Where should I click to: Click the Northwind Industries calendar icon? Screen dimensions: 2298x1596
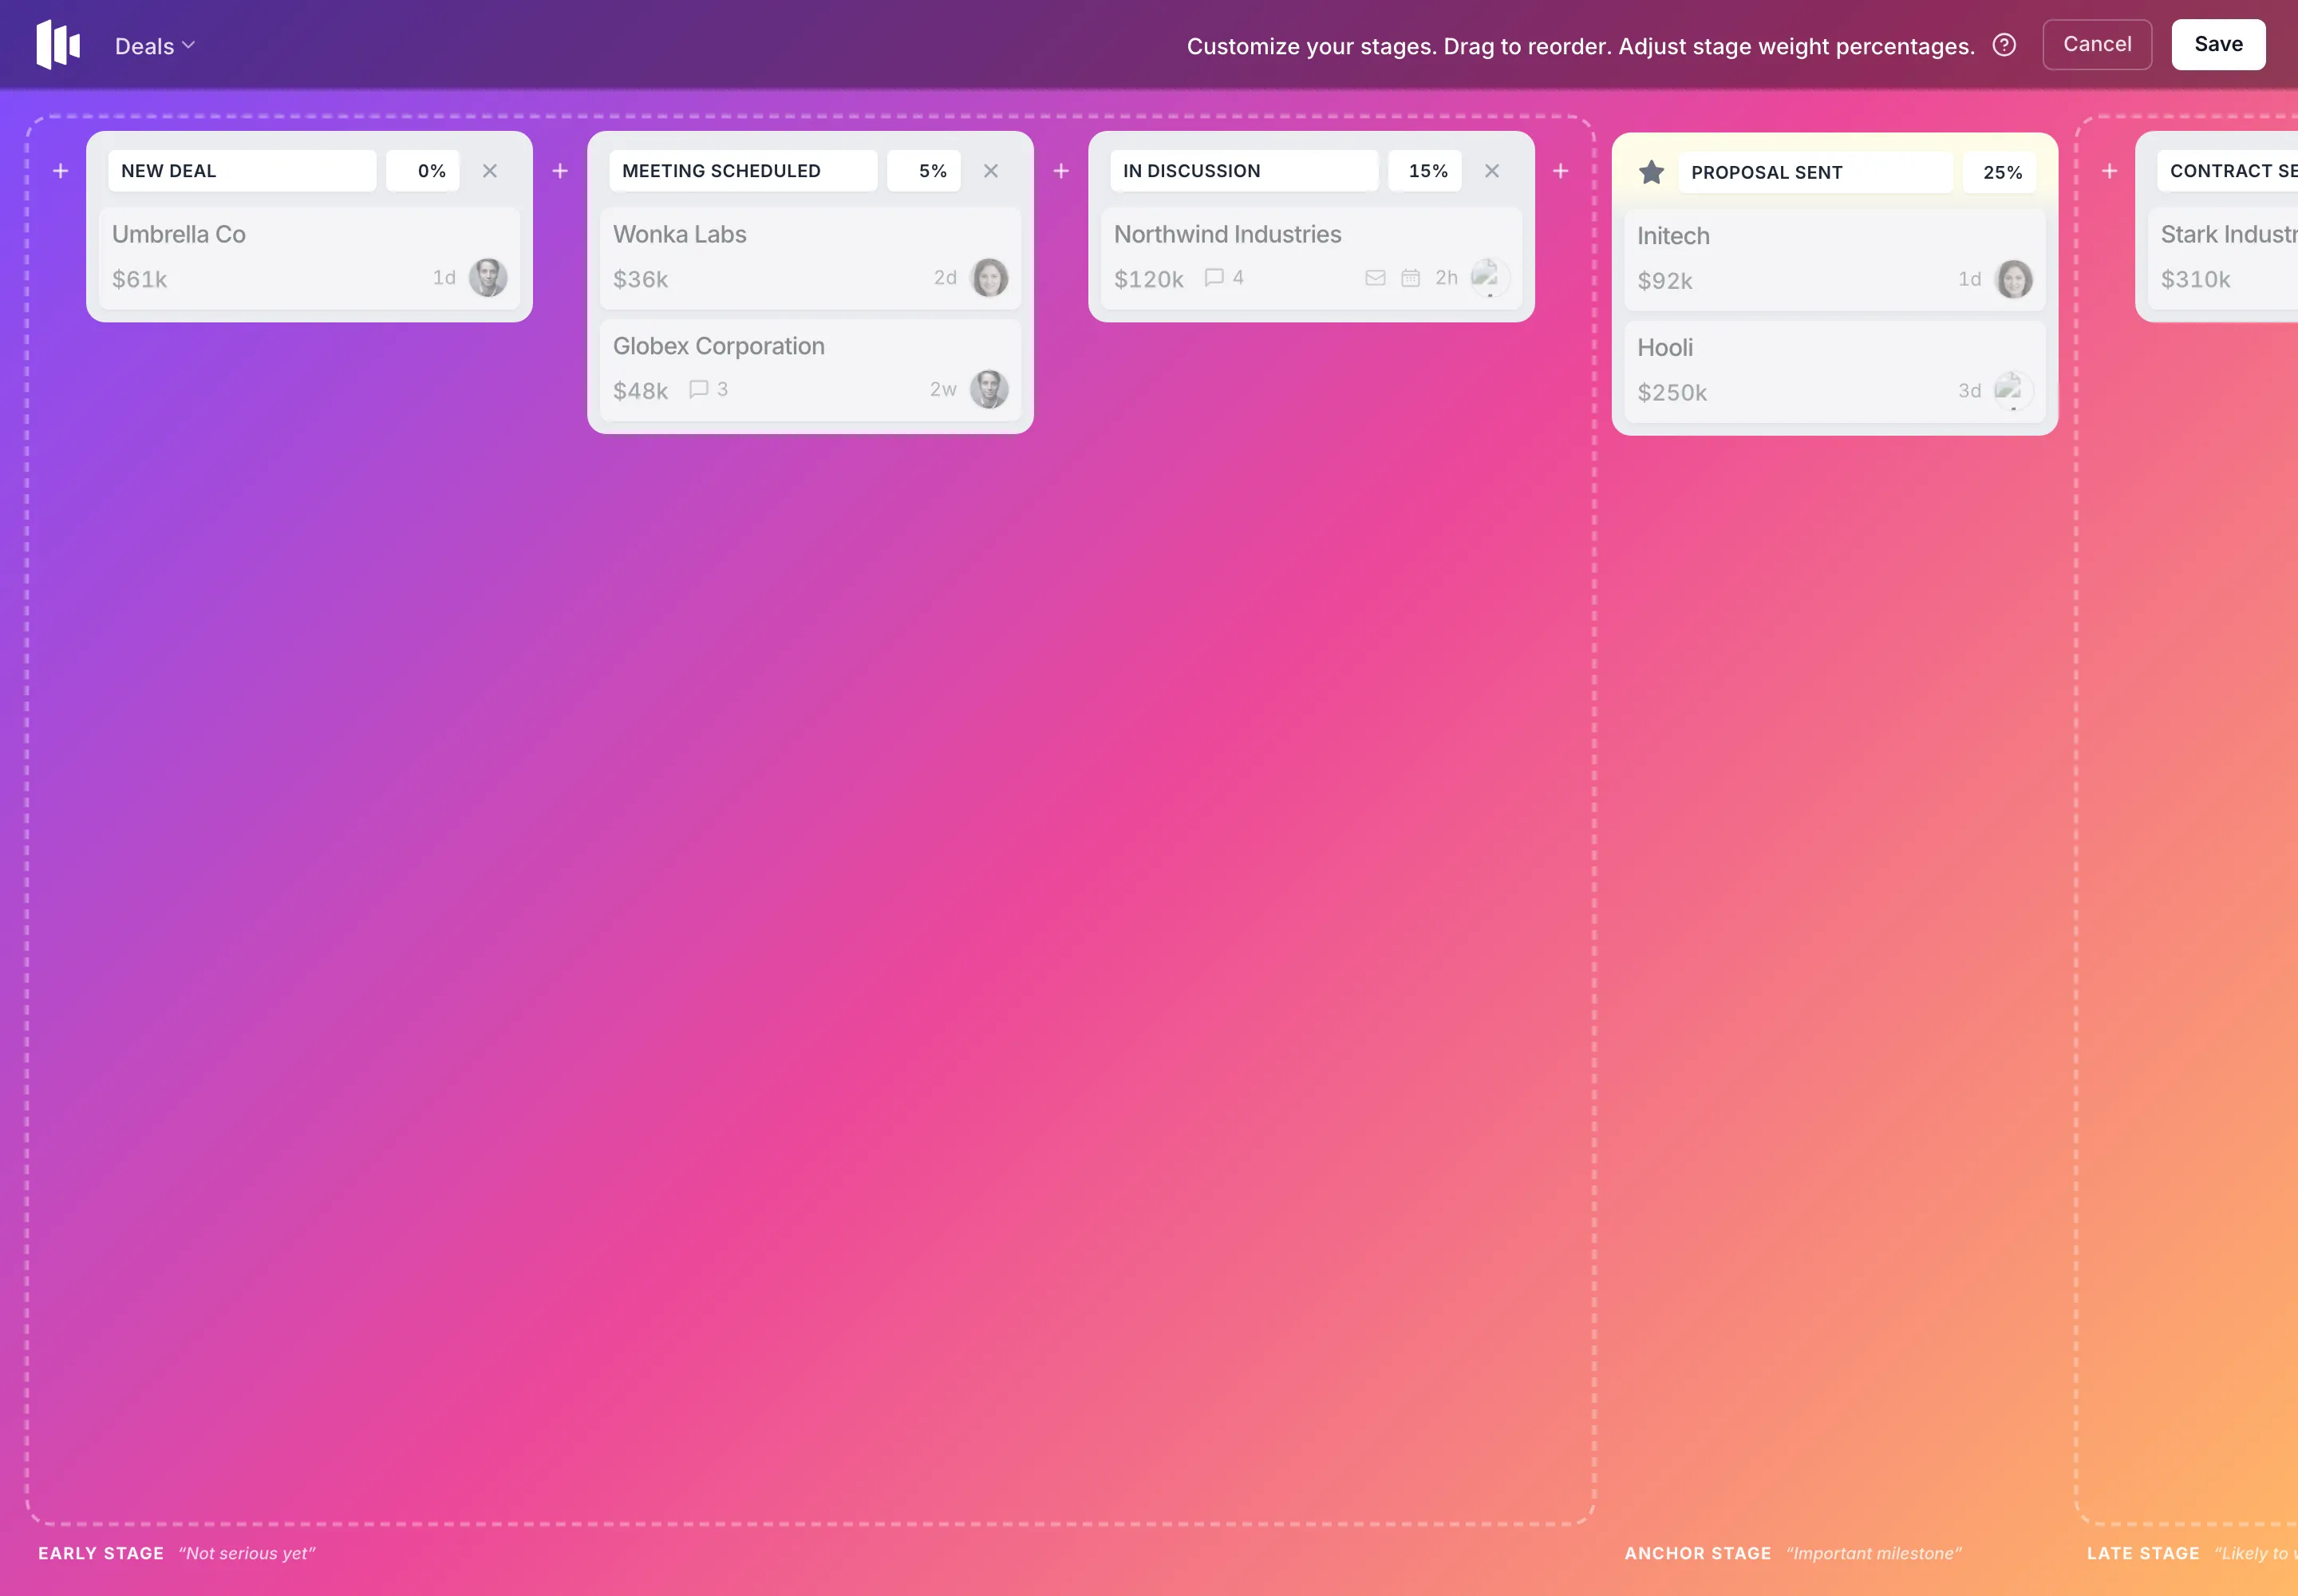[x=1410, y=278]
